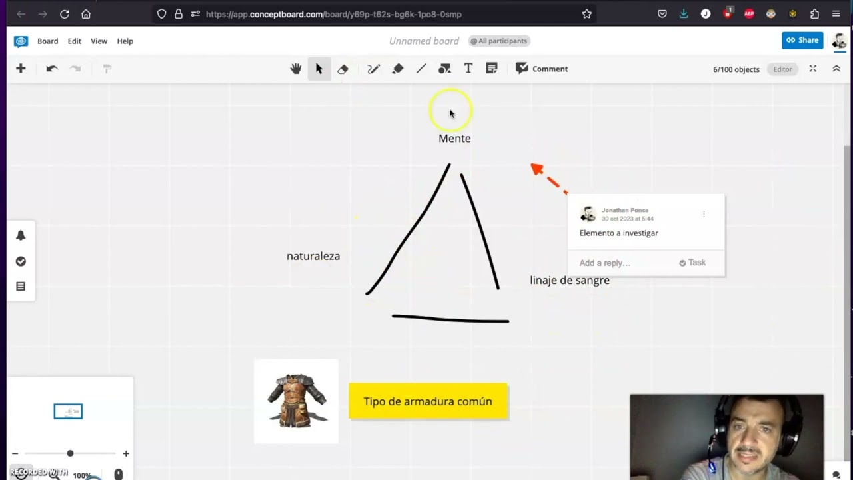Click the Unnamed board title
Screen dimensions: 853x480
pyautogui.click(x=424, y=41)
